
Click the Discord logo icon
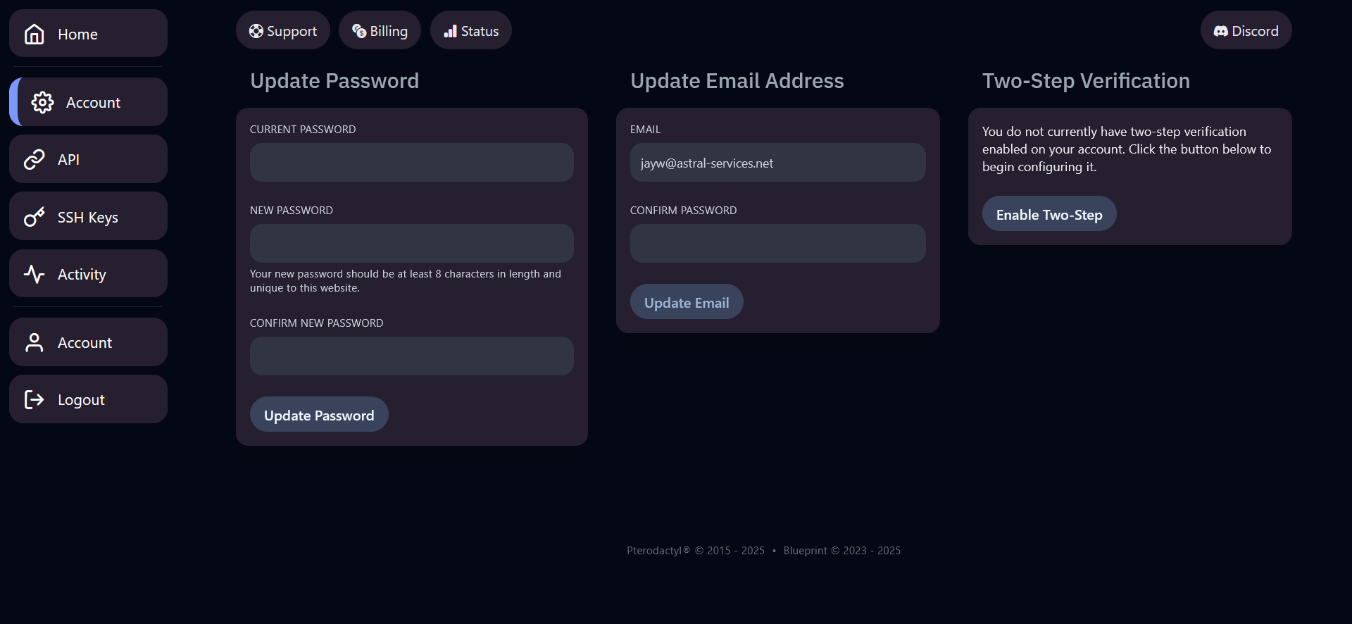pos(1220,31)
